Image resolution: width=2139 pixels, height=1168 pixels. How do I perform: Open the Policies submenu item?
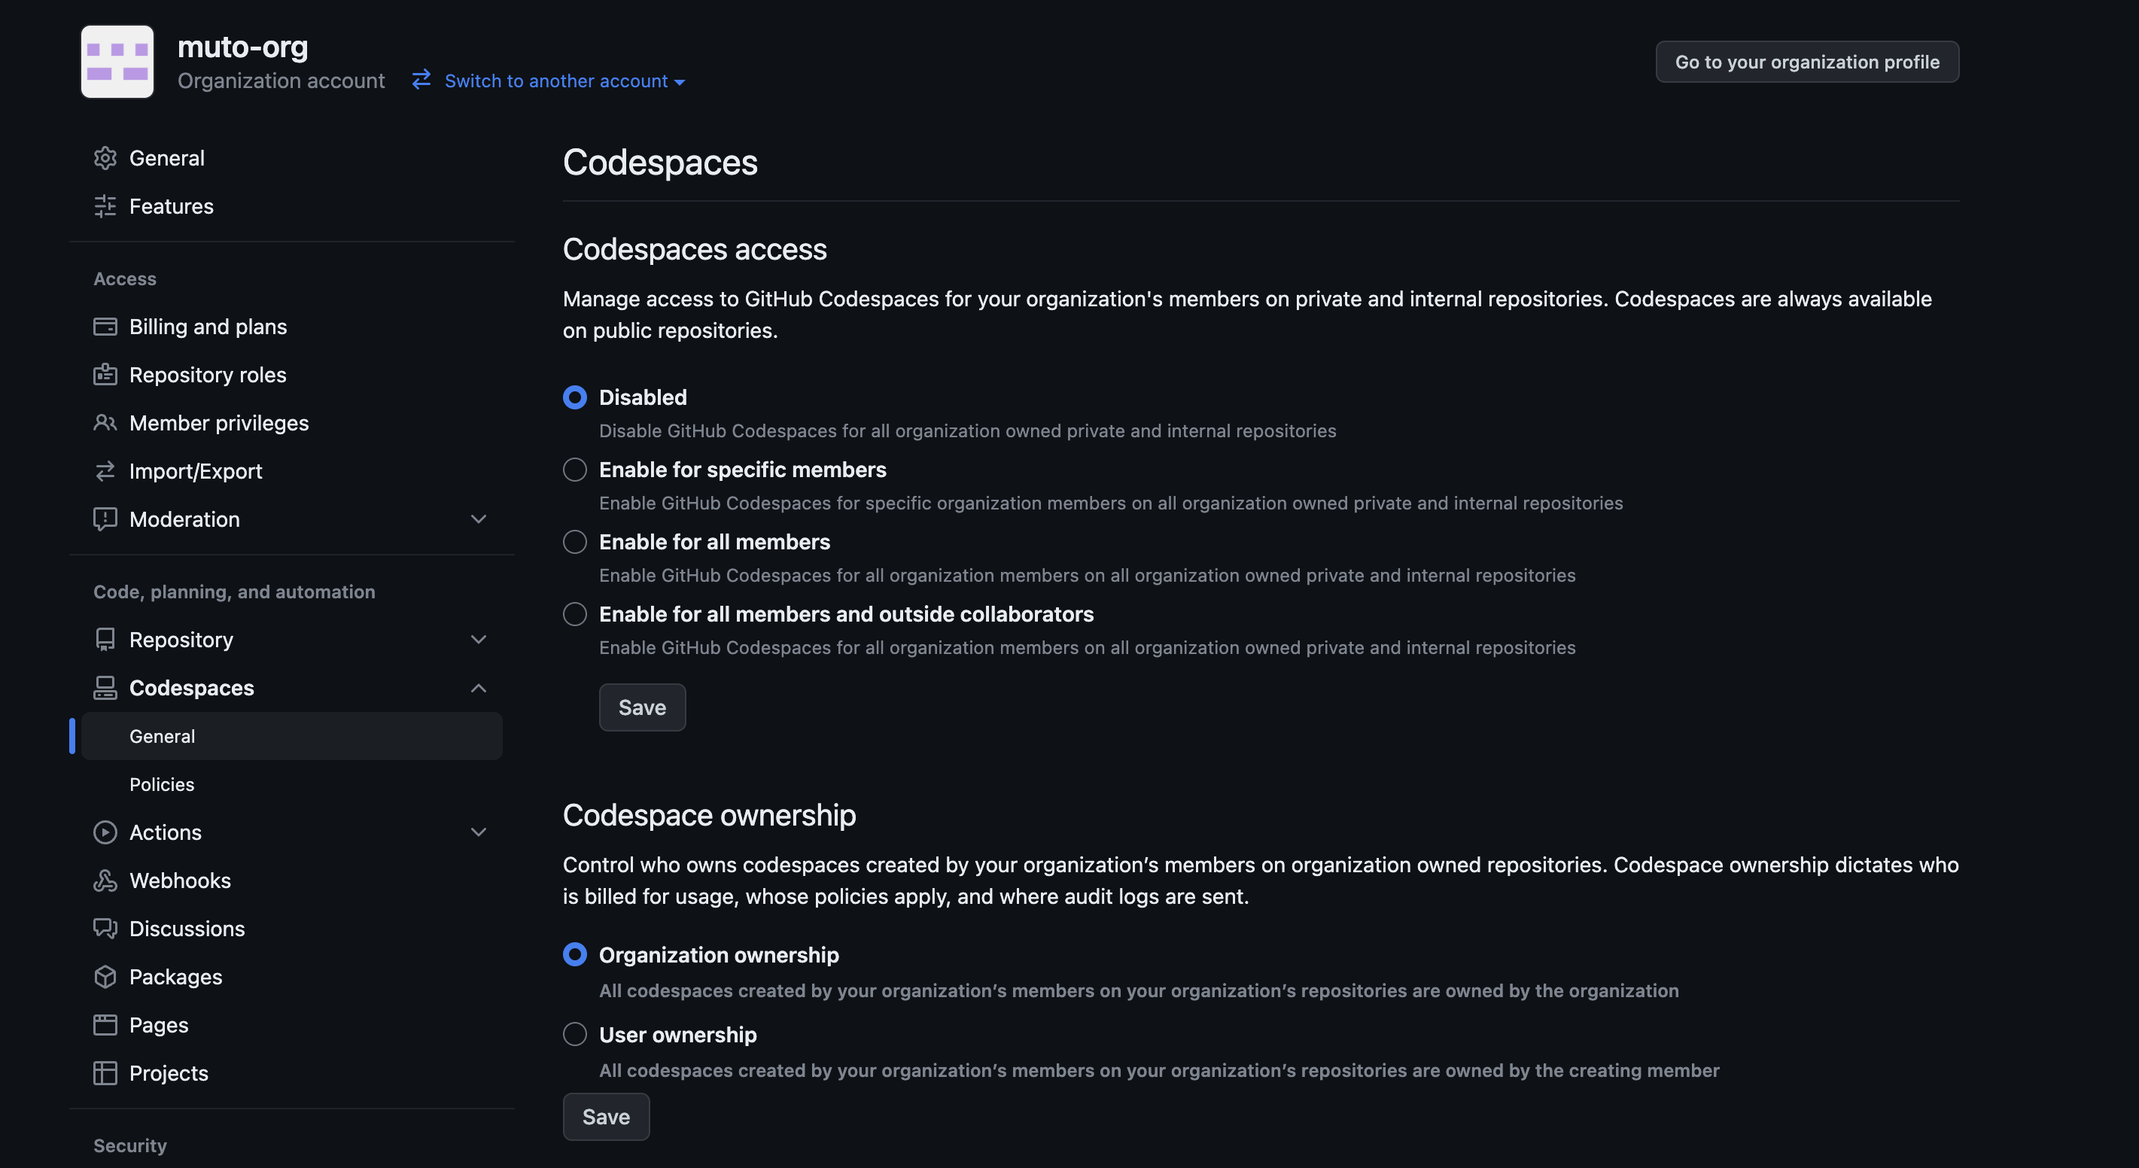pyautogui.click(x=162, y=784)
